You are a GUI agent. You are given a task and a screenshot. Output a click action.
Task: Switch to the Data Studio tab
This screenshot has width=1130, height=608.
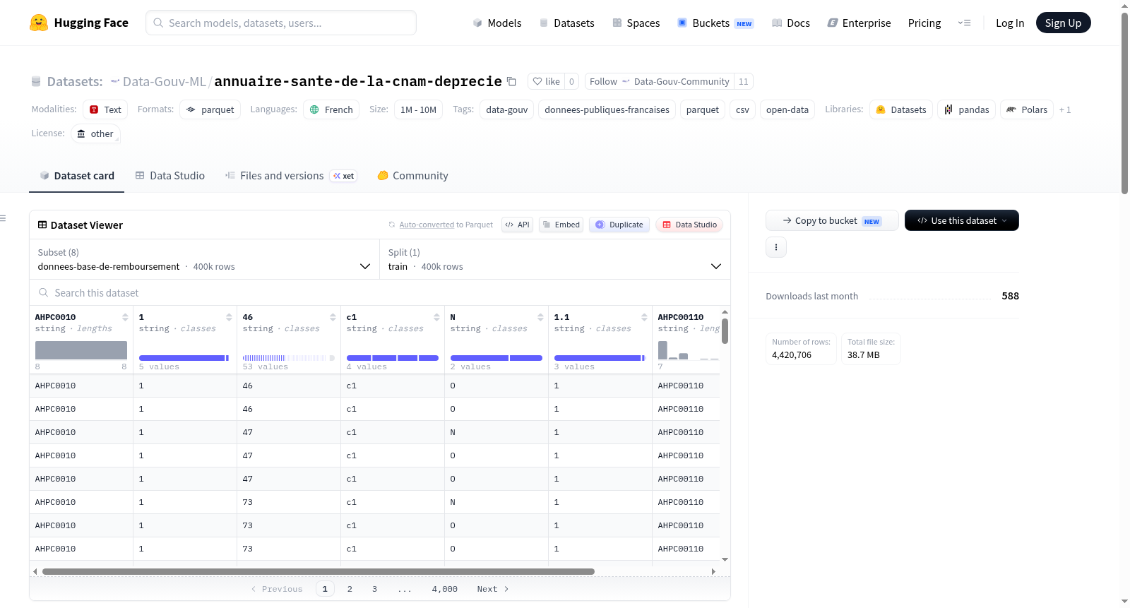170,176
